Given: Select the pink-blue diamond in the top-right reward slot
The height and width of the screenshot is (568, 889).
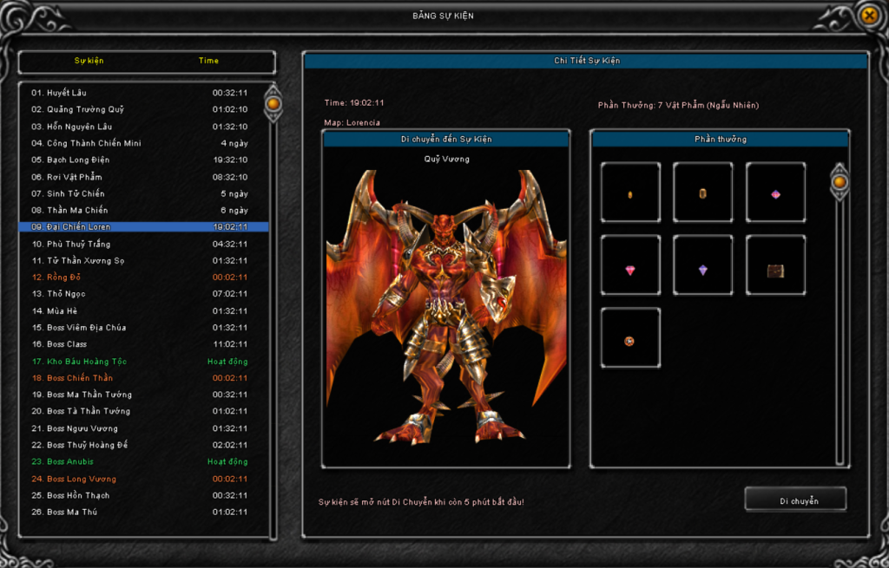Looking at the screenshot, I should (775, 194).
